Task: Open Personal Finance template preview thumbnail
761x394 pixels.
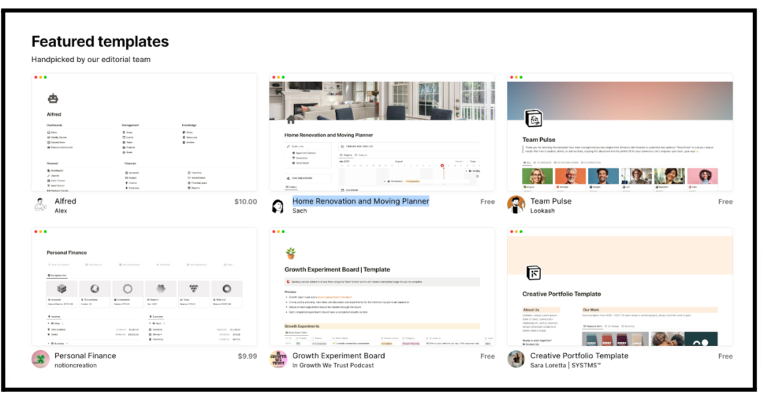Action: coord(144,287)
